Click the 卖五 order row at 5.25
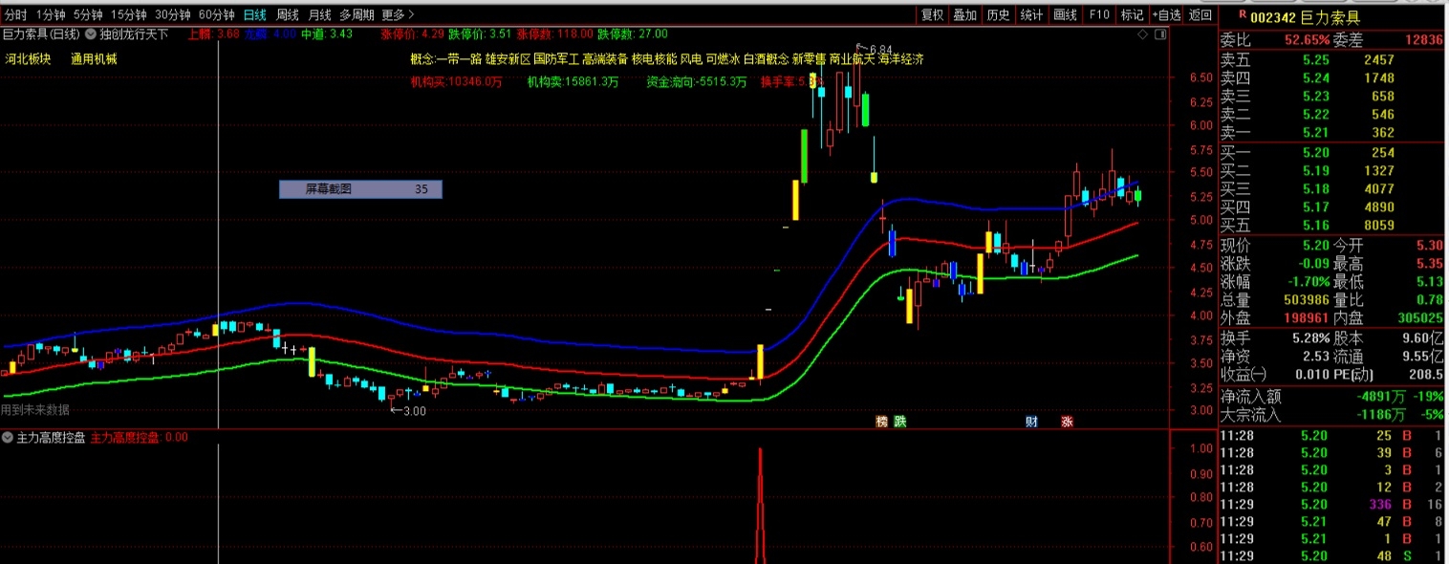The image size is (1449, 564). 1331,59
